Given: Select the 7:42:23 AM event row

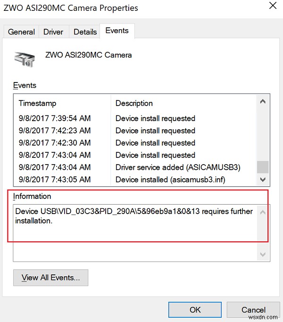Looking at the screenshot, I should coord(135,131).
